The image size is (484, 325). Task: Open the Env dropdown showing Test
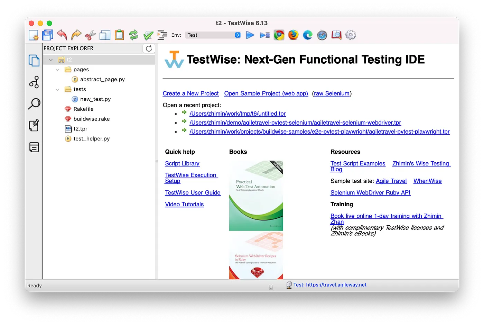click(213, 35)
